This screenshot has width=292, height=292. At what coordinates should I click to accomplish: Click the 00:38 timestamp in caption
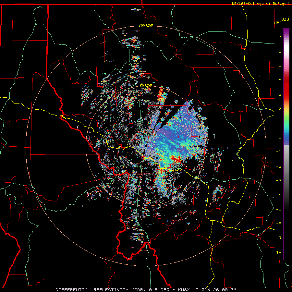pyautogui.click(x=229, y=290)
